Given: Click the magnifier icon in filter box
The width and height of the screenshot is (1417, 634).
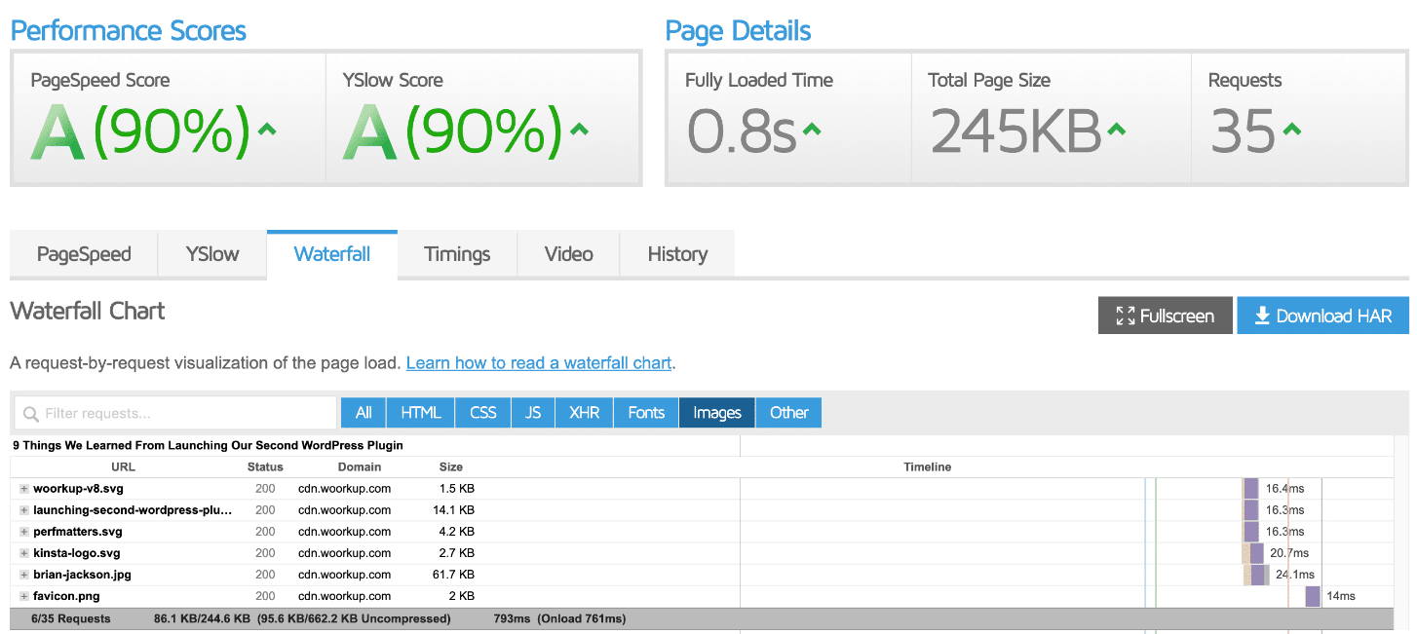Looking at the screenshot, I should coord(31,414).
